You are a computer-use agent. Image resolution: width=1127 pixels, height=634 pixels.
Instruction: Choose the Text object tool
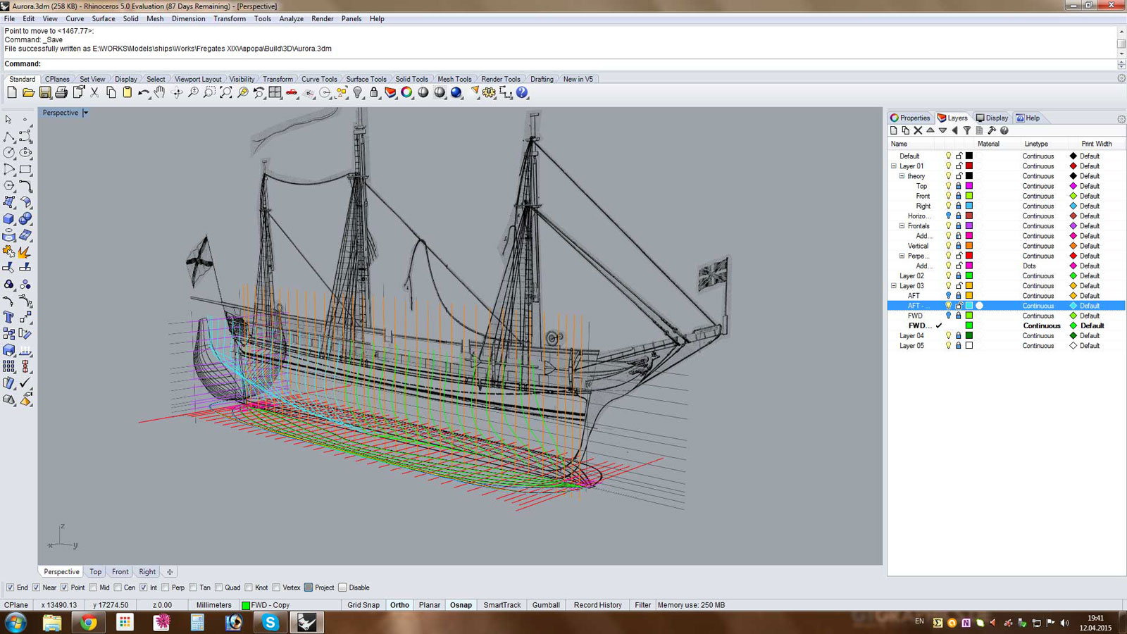pos(9,317)
